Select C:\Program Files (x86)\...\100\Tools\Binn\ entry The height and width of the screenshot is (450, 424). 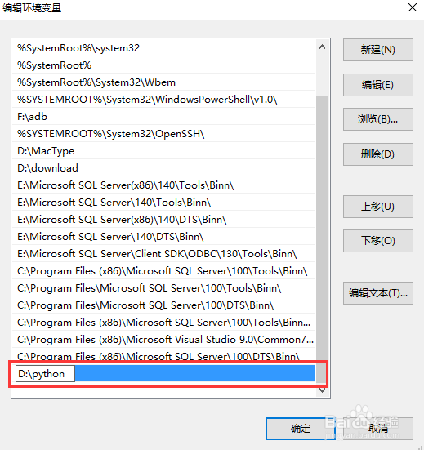point(163,271)
